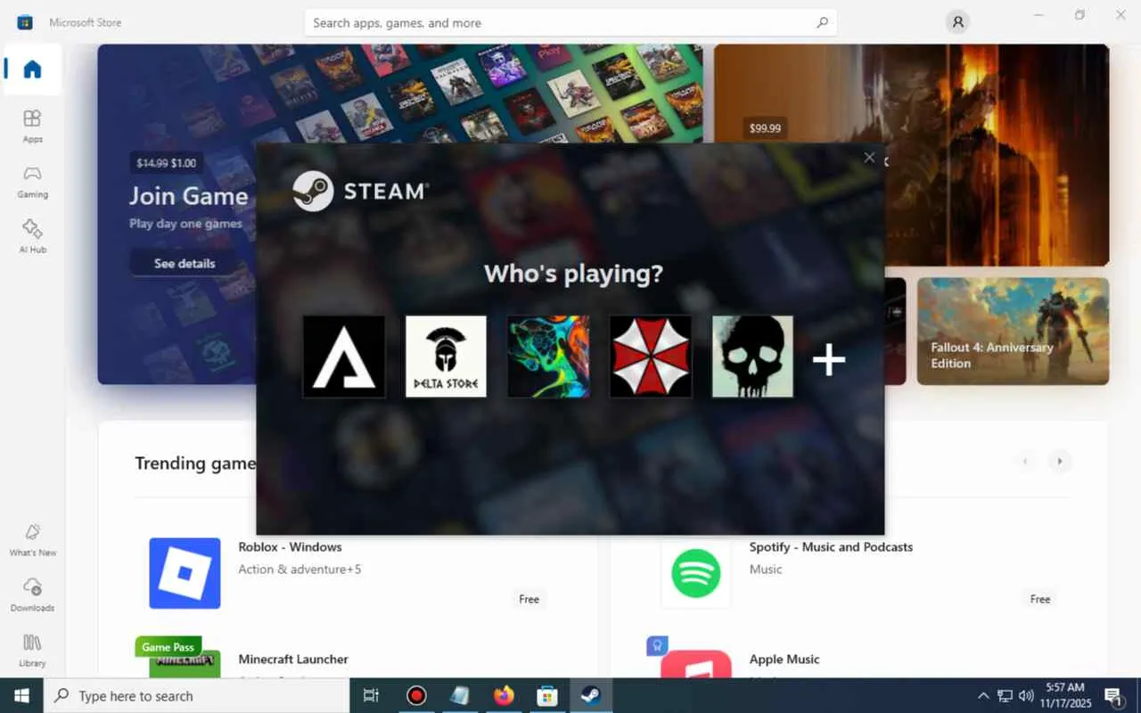This screenshot has height=713, width=1141.
Task: Pick the colorful abstract swirl Steam profile
Action: pos(548,356)
